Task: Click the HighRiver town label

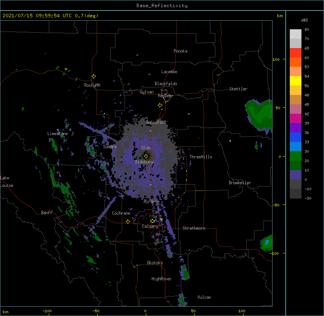Action: click(162, 279)
